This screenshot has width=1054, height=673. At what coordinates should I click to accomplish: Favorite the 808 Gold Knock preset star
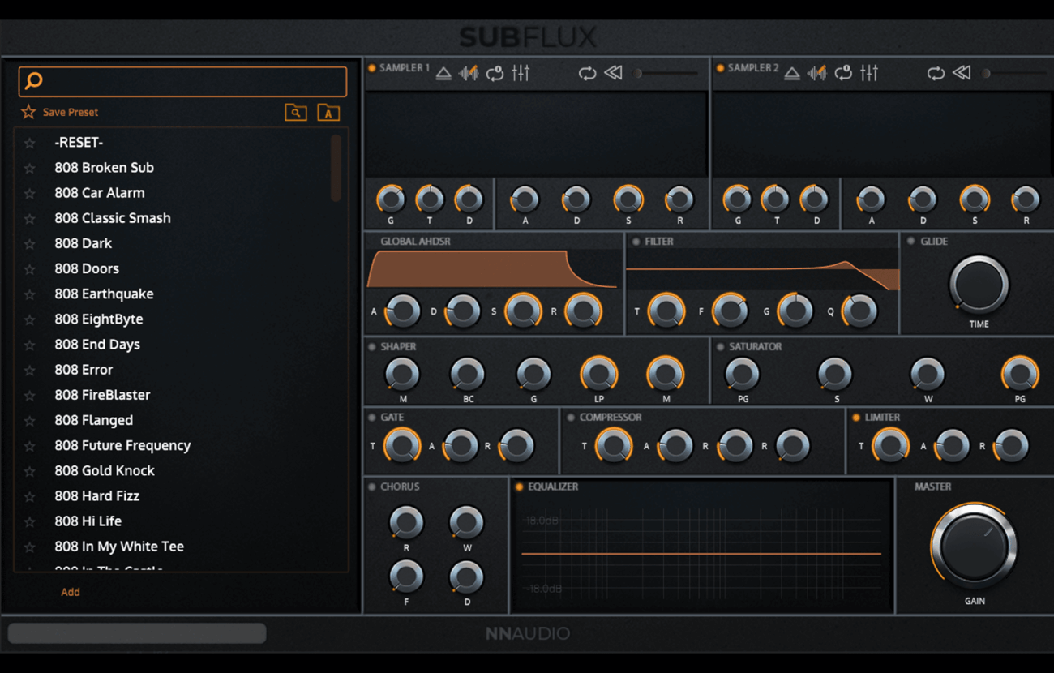30,471
